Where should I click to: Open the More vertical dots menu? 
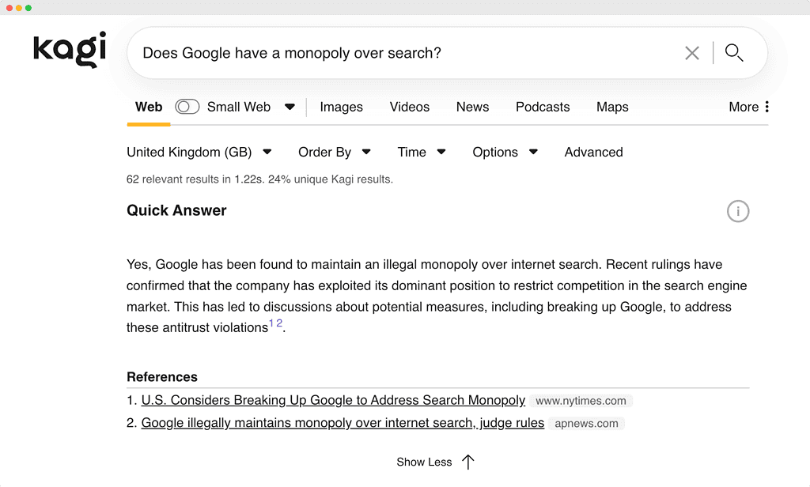tap(766, 107)
